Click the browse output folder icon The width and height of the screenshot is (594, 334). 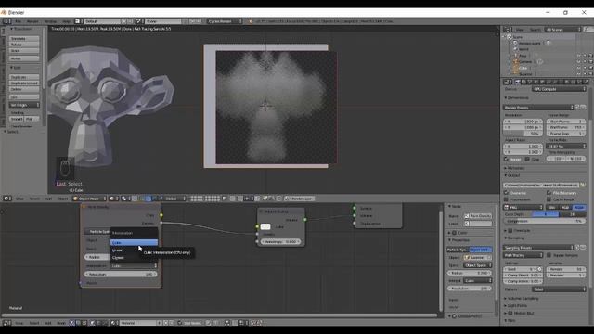coord(583,186)
